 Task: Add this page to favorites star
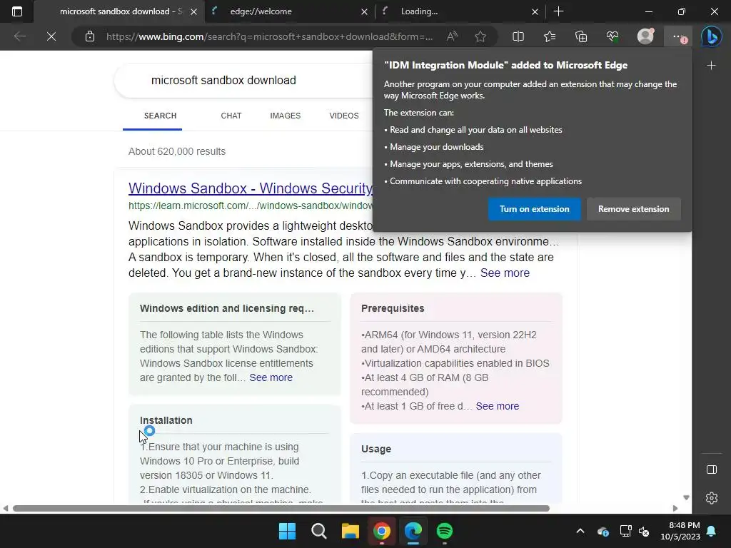(480, 36)
